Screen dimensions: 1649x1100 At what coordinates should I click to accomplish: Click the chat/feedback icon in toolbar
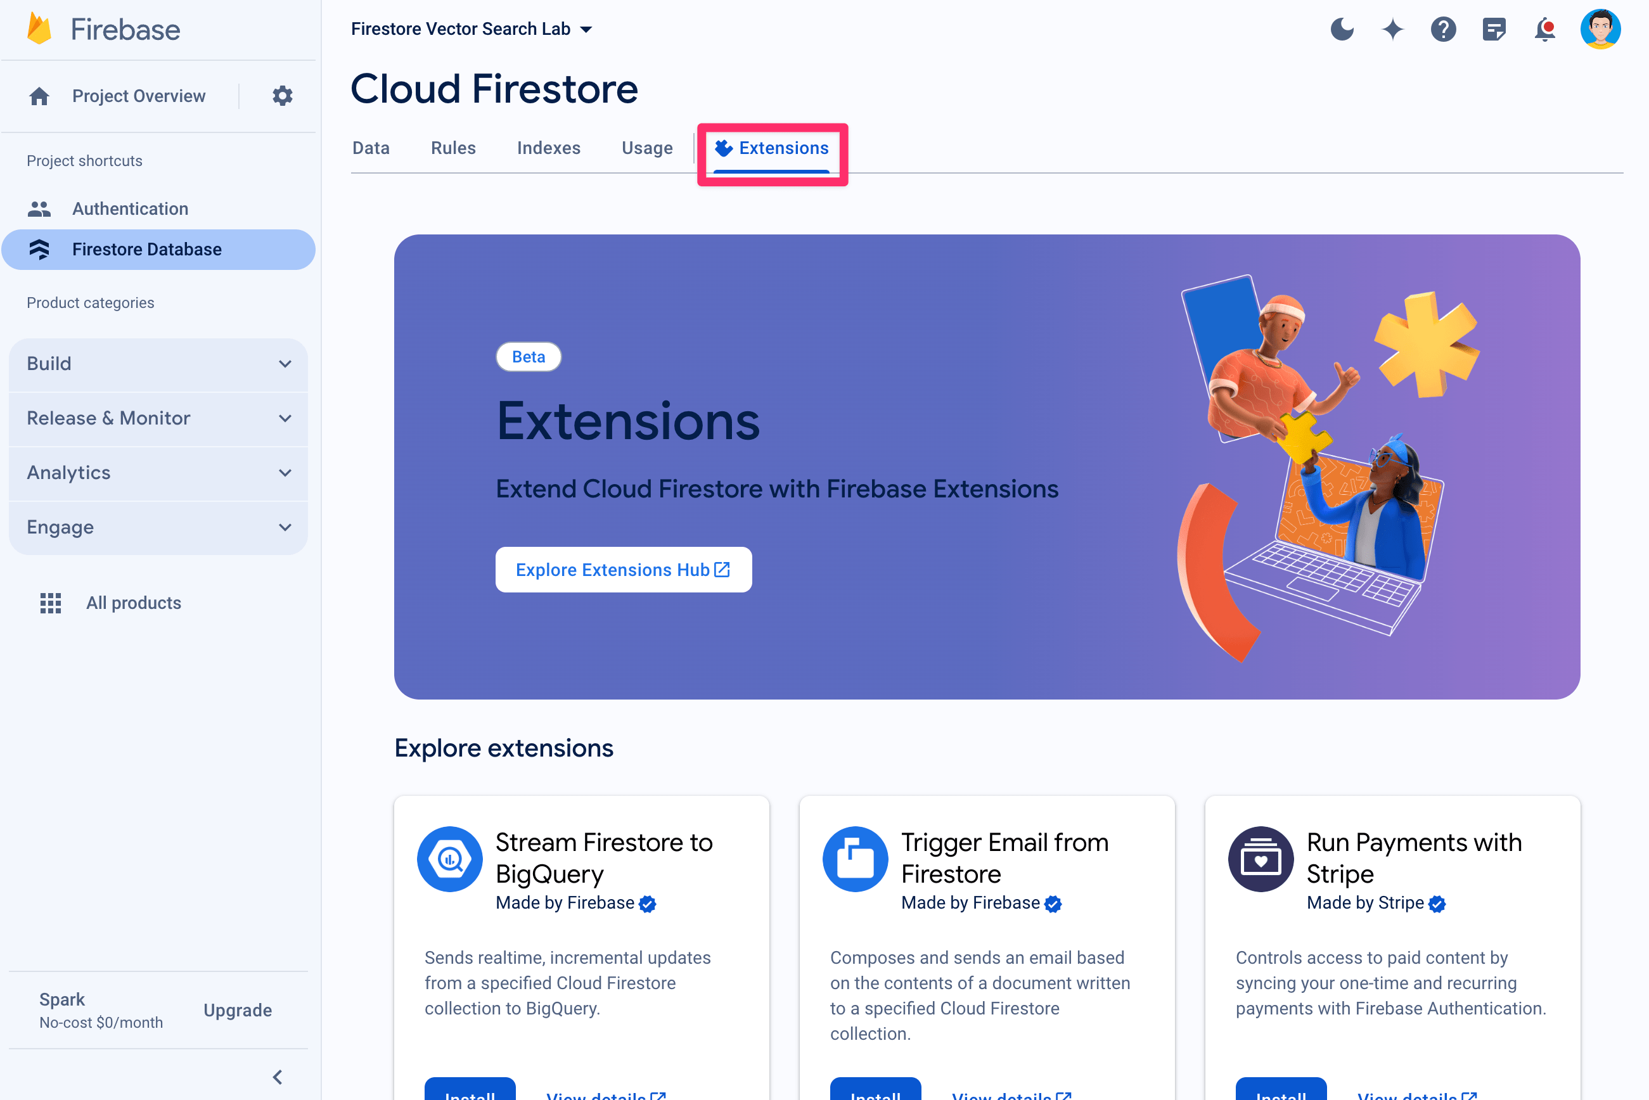(x=1497, y=27)
